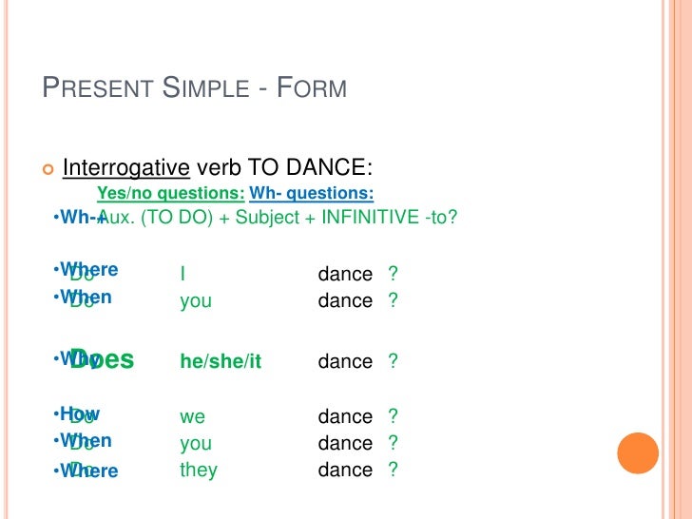692x519 pixels.
Task: Click the subject 'I'
Action: (183, 274)
